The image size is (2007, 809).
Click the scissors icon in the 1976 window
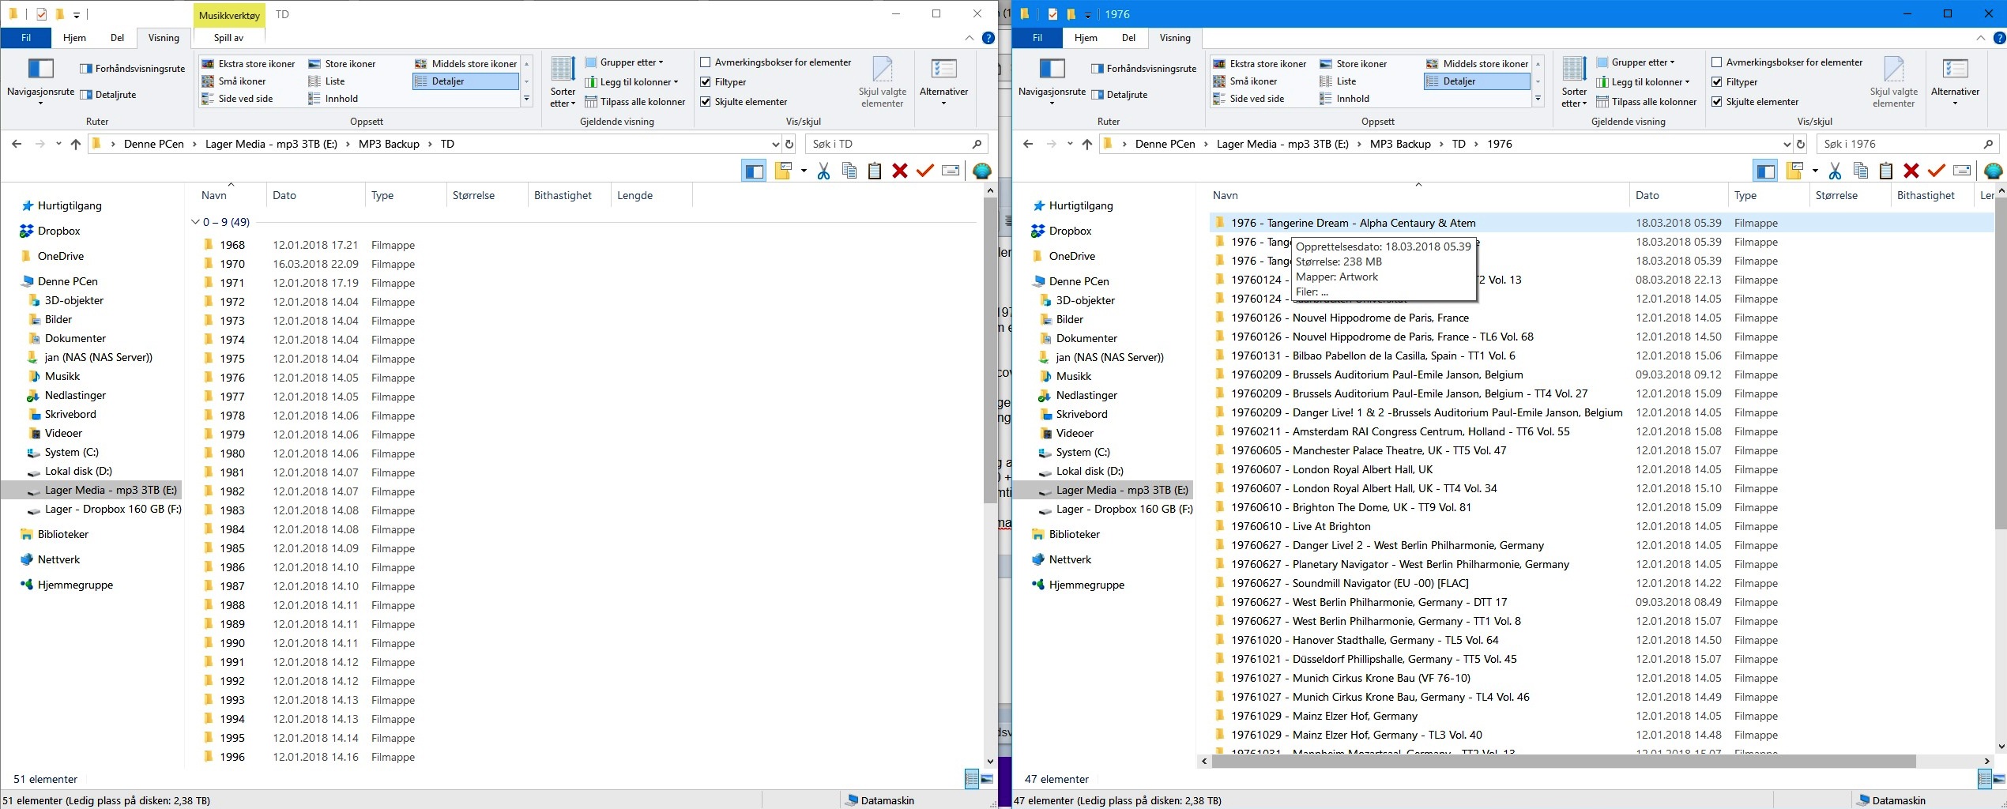1835,171
